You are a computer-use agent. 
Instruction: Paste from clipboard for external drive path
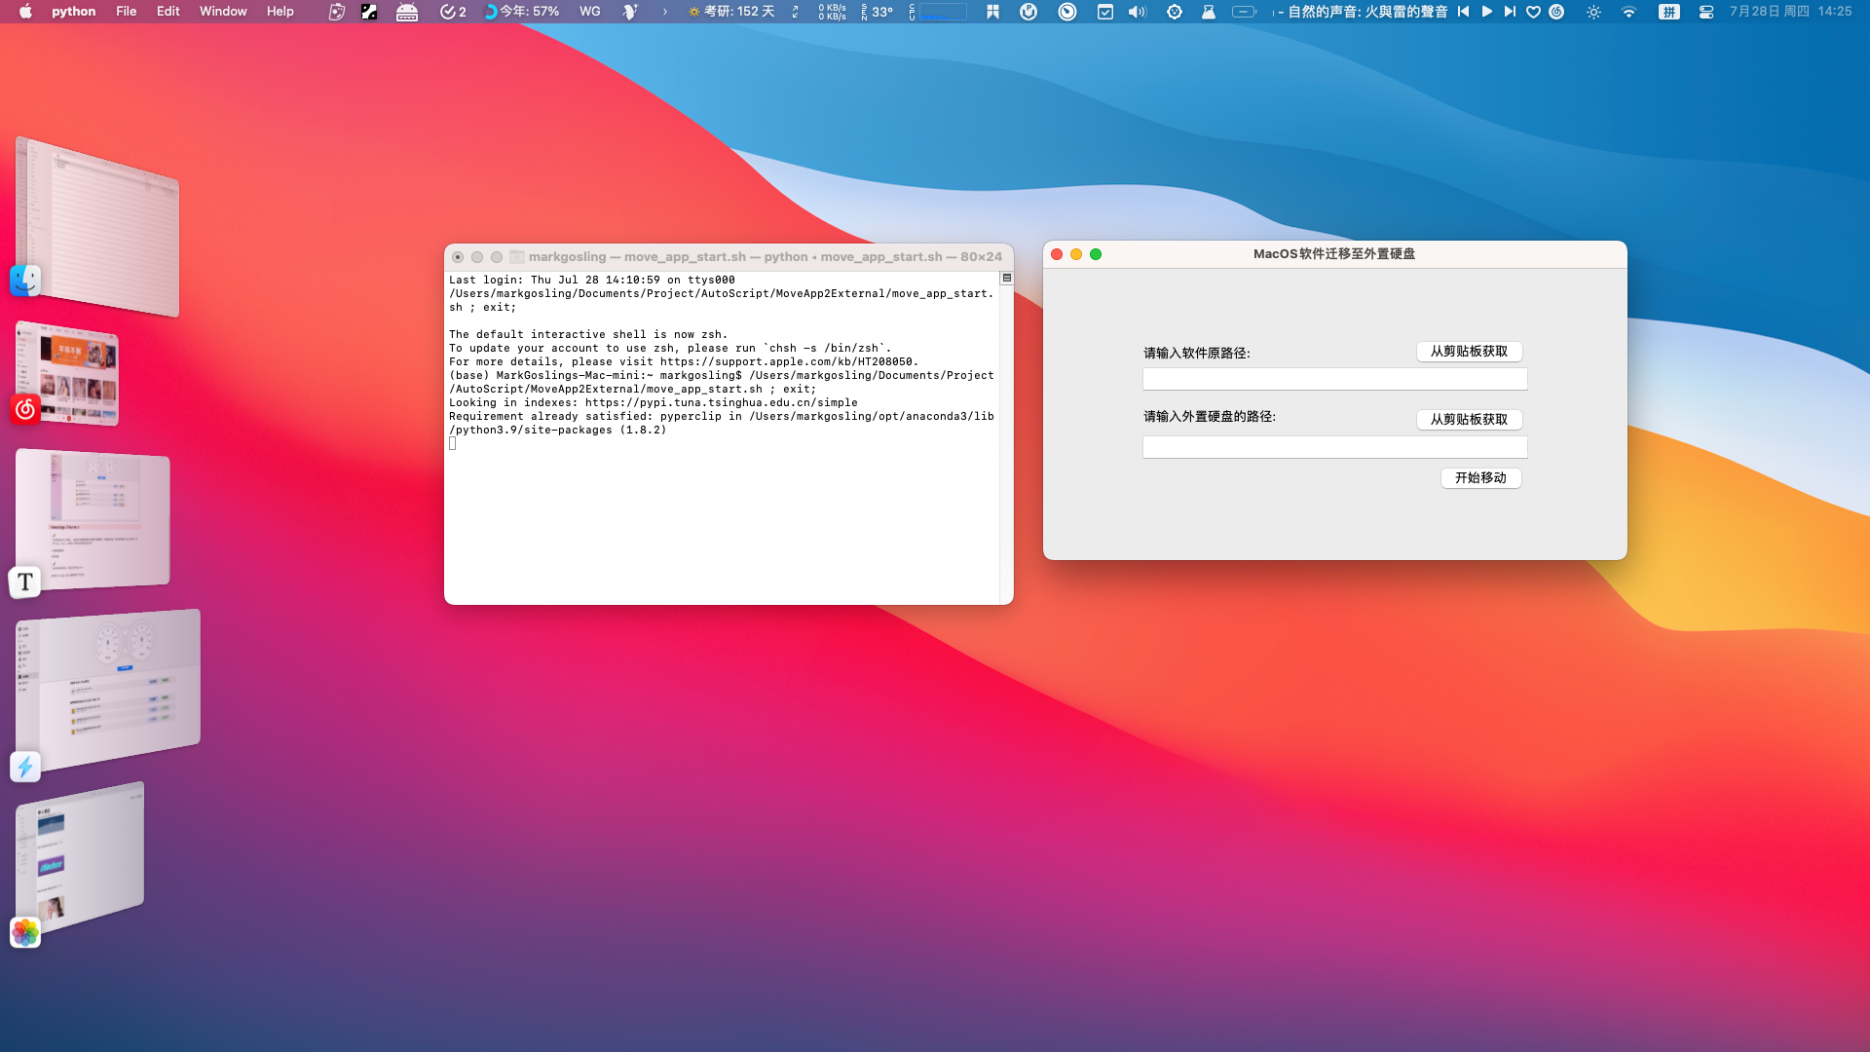pyautogui.click(x=1469, y=420)
